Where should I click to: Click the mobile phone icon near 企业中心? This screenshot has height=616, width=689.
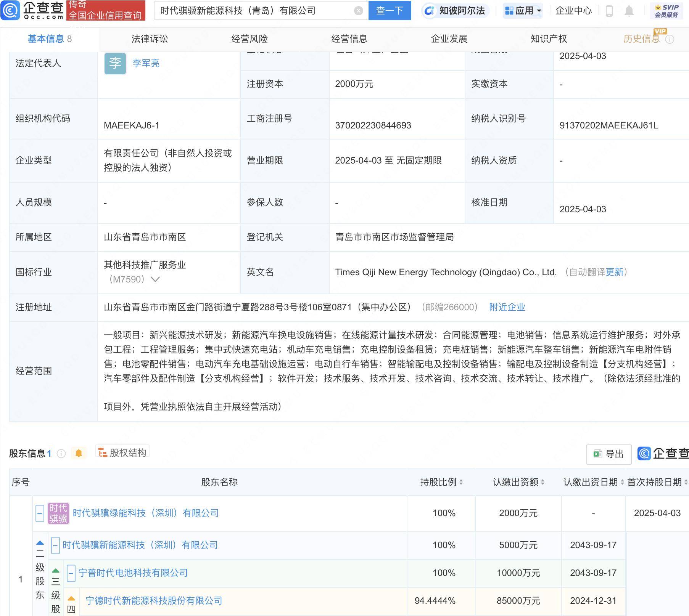click(x=609, y=11)
